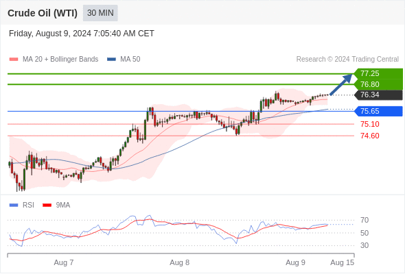
Task: Click the black 76.34 current price tag
Action: point(378,95)
